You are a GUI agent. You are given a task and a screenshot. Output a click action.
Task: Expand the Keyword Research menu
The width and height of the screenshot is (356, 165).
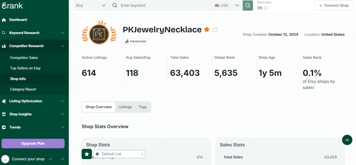coord(34,33)
